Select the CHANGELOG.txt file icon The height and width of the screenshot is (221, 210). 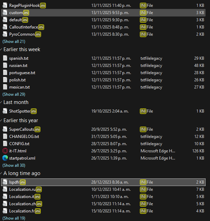[x=5, y=136]
